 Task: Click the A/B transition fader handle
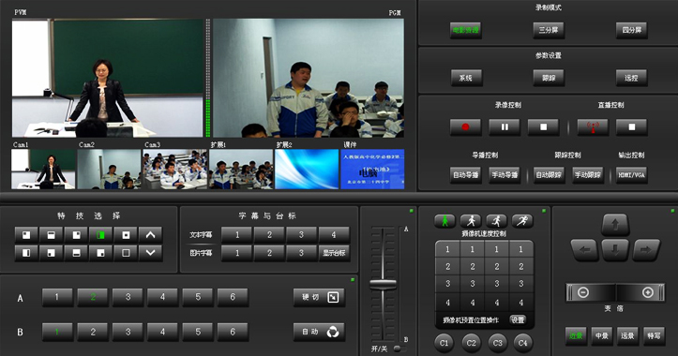(383, 284)
